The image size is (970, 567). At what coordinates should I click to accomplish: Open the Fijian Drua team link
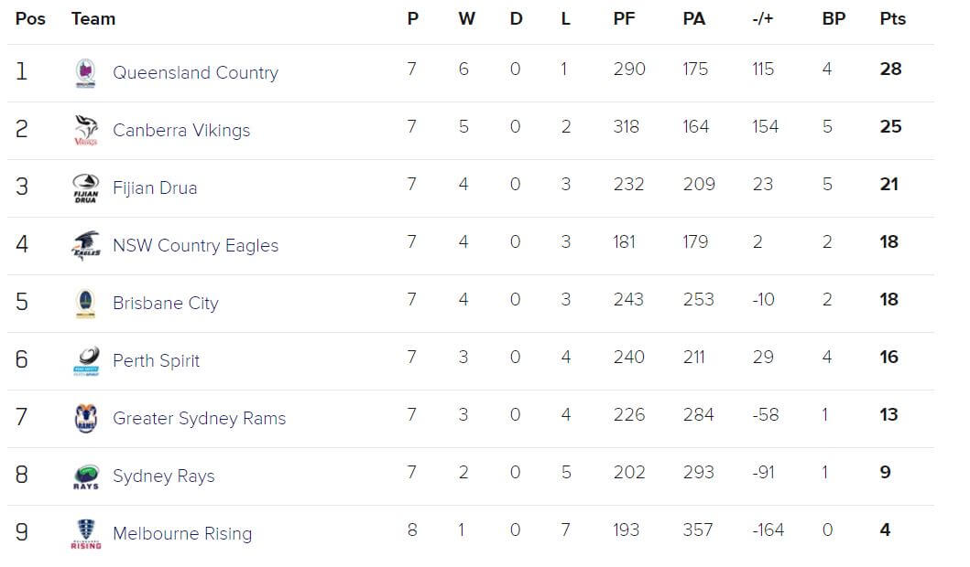click(x=155, y=187)
